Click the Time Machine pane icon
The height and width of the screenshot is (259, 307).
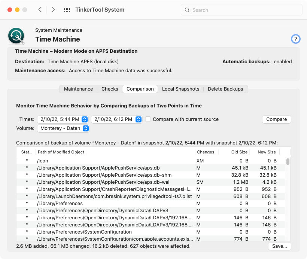(16, 36)
